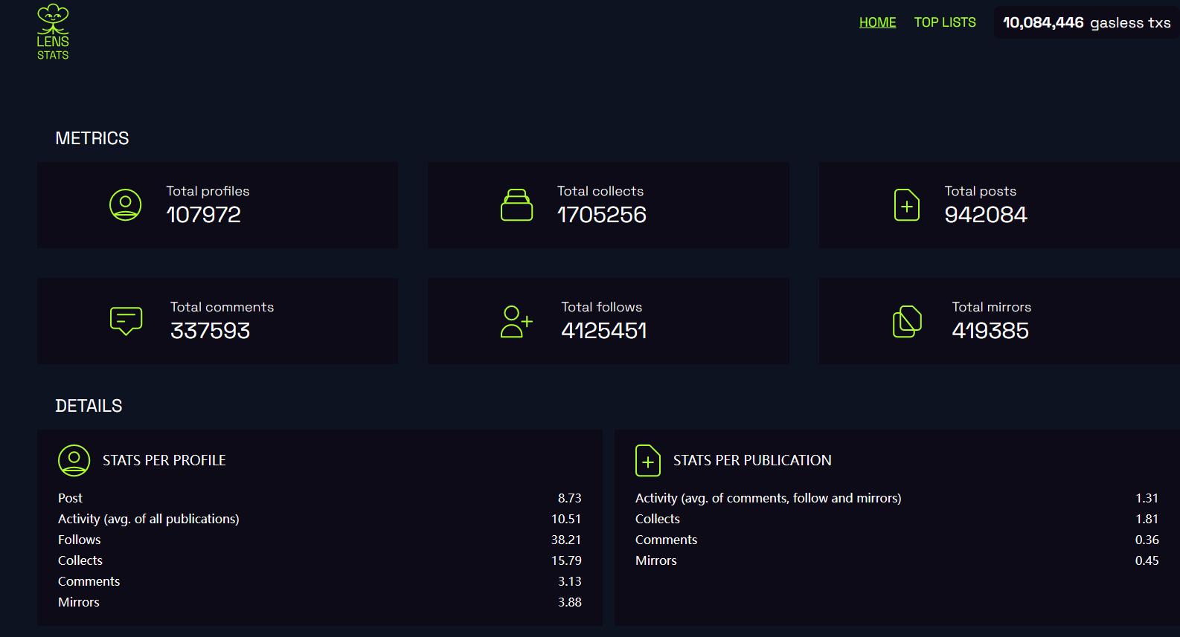1180x637 pixels.
Task: Click the STATS PER PROFILE heading
Action: 164,460
